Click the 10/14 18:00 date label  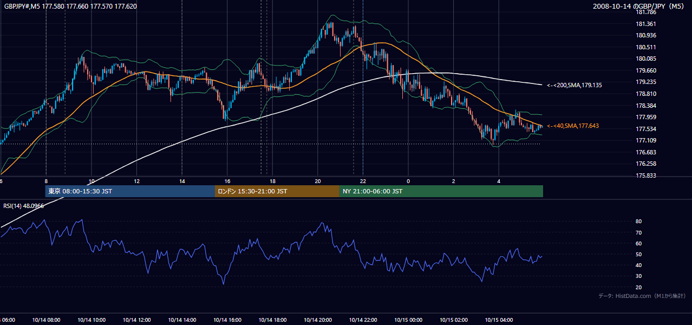(x=272, y=320)
